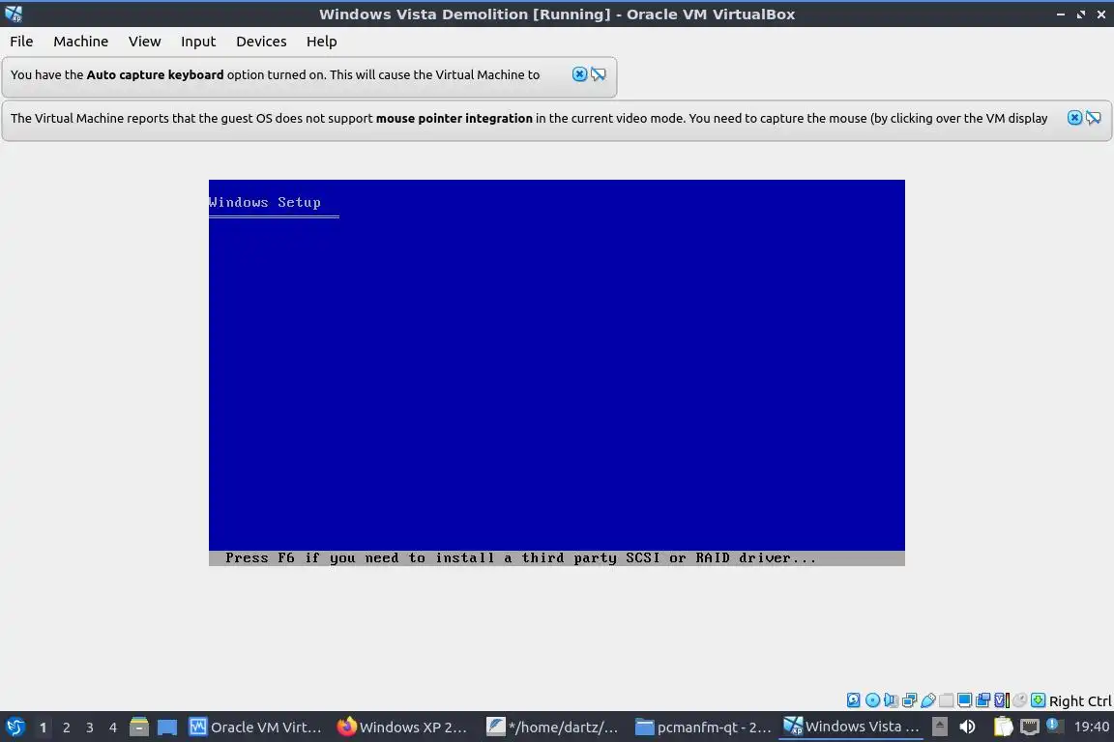Screen dimensions: 1114x742
Task: Click the shared folders indicator
Action: (x=947, y=700)
